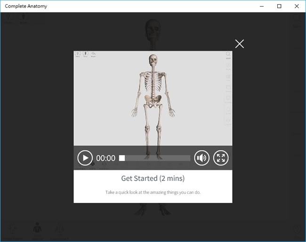Screen dimensions: 306x242
Task: Maximize the Complete Anatomy window
Action: [279, 6]
